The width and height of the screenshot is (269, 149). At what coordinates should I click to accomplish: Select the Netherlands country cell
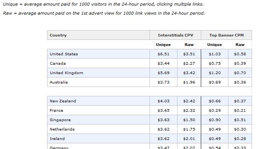98,129
